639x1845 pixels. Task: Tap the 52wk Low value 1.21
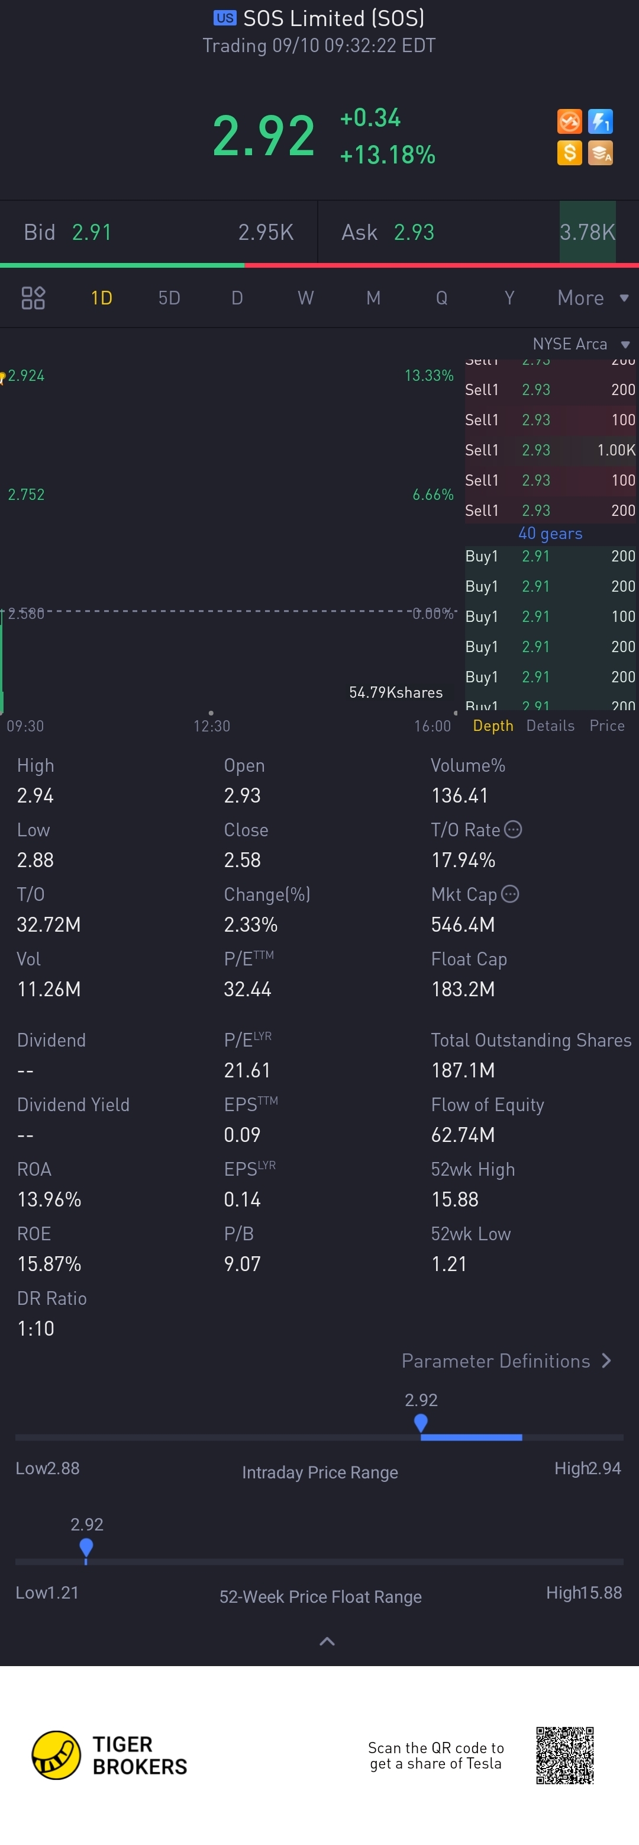[450, 1264]
